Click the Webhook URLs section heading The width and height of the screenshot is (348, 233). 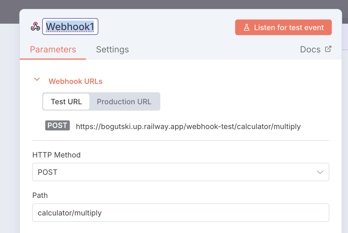pyautogui.click(x=75, y=81)
